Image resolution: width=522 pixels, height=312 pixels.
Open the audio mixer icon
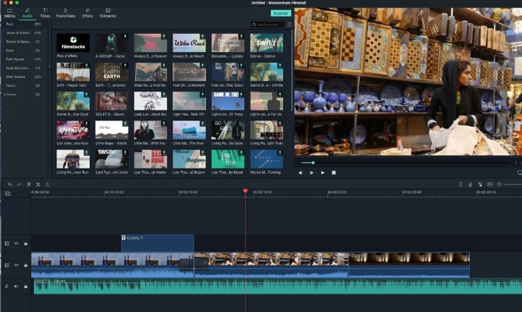click(x=480, y=184)
